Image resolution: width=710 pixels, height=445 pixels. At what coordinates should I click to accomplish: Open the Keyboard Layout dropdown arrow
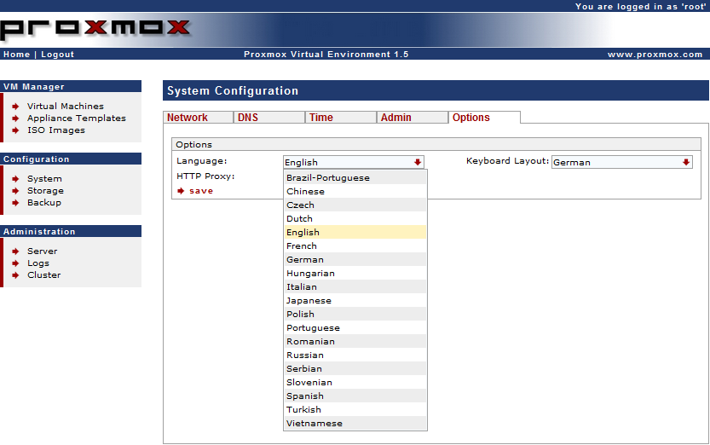click(x=685, y=162)
